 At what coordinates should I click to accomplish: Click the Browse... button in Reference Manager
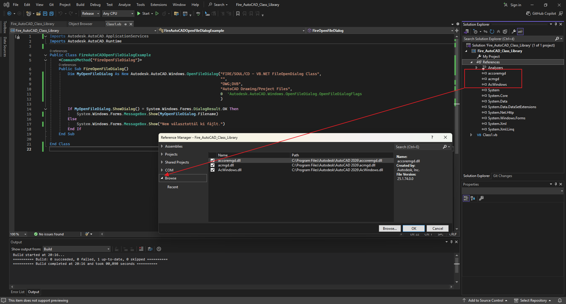pyautogui.click(x=390, y=229)
